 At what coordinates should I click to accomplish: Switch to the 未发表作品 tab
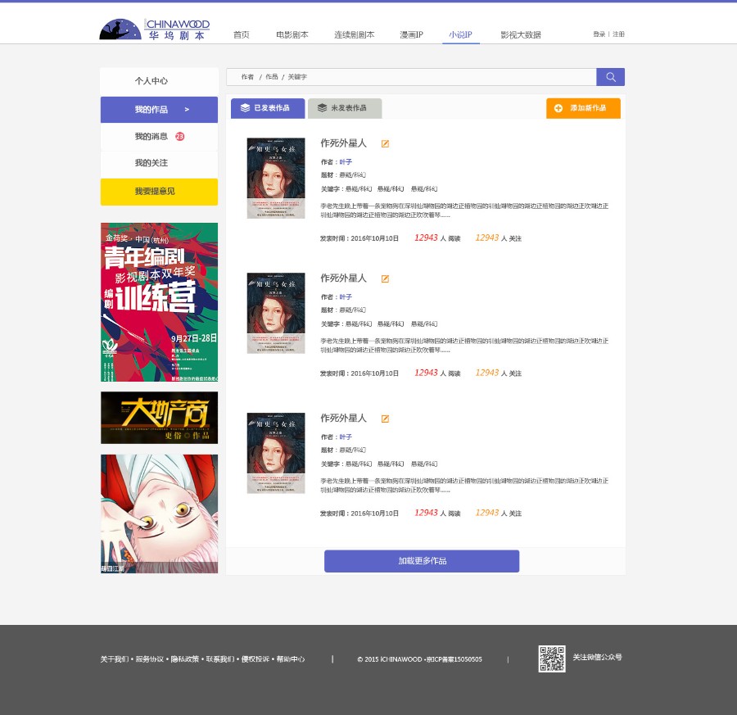[344, 107]
